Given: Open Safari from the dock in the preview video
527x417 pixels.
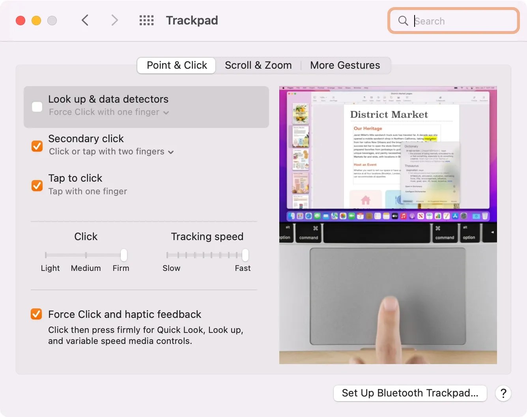Looking at the screenshot, I should (308, 216).
